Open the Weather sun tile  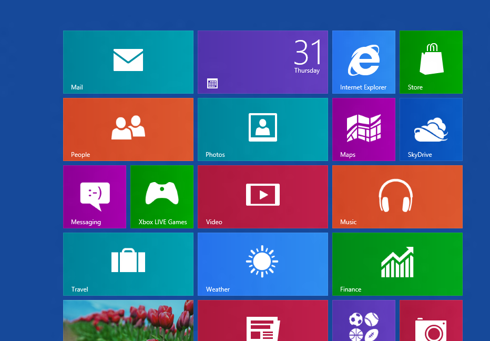click(x=263, y=264)
